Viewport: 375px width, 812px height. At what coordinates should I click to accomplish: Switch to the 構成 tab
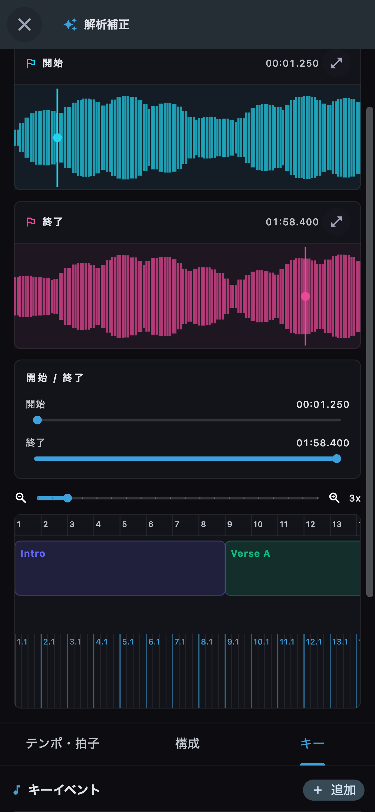pos(187,744)
